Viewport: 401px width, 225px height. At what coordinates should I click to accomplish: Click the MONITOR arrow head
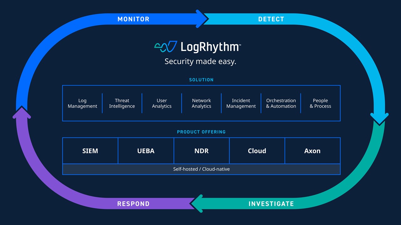201,19
